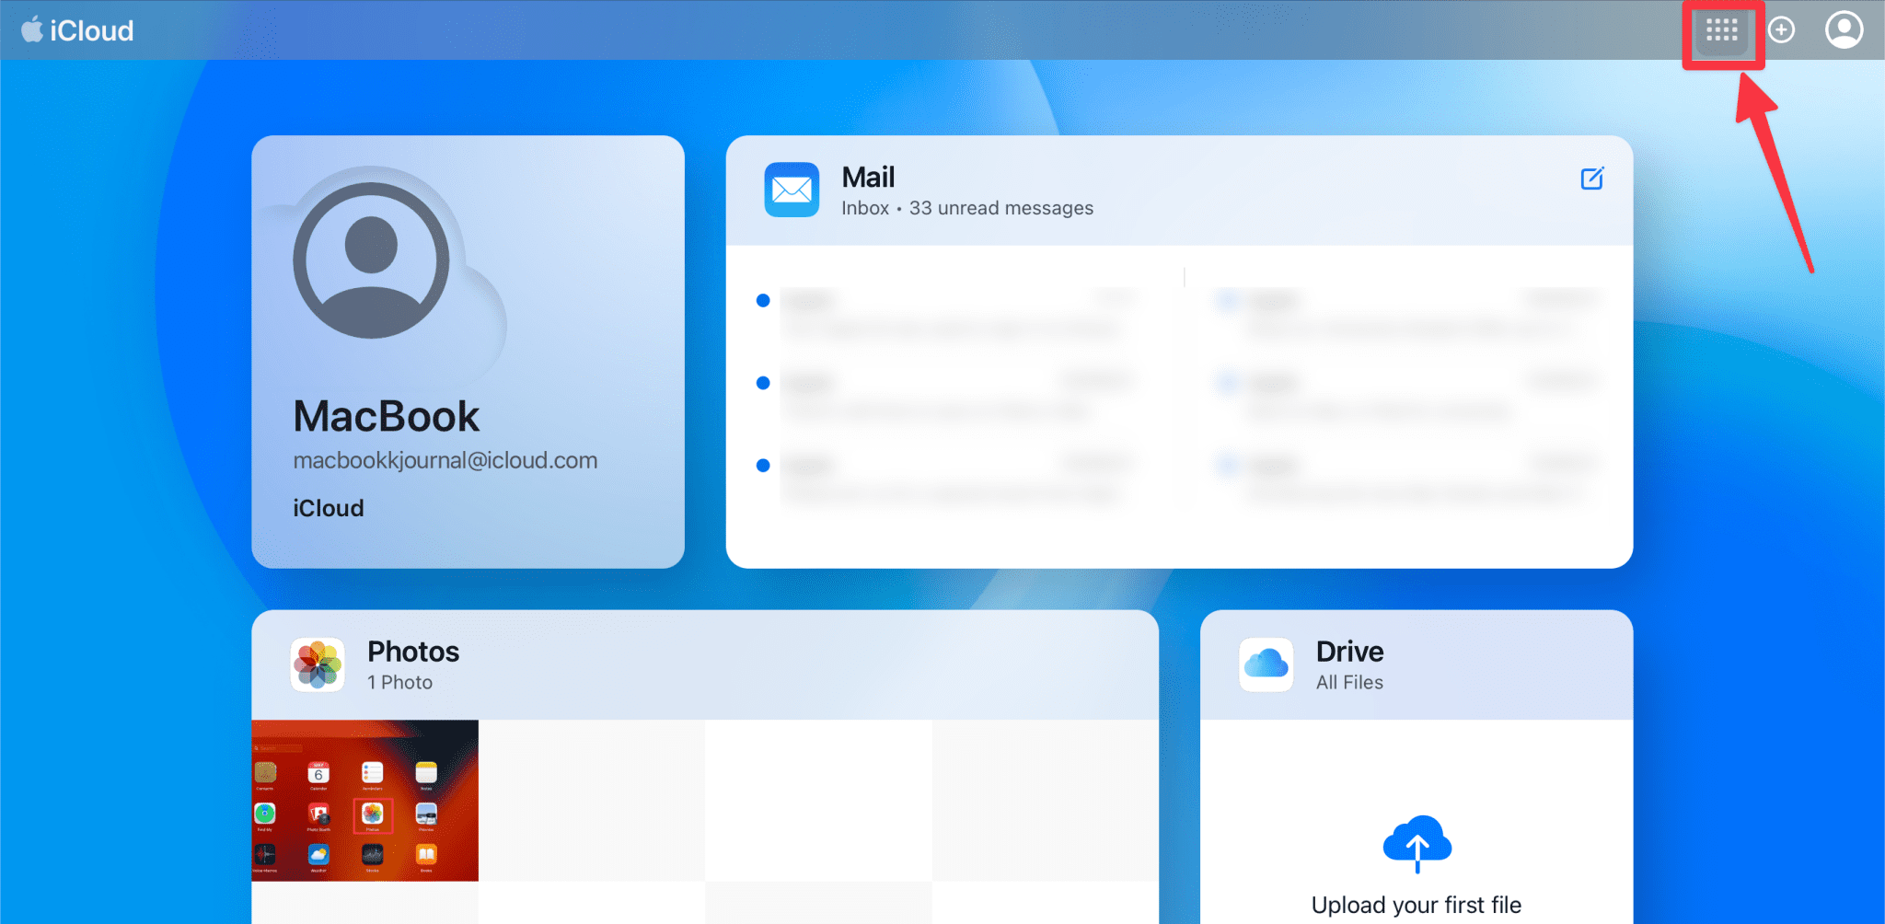Open the single photo thumbnail in Photos

pos(365,799)
